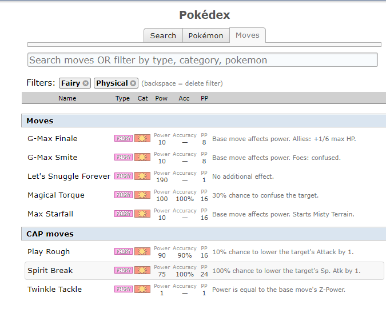Click the 'Filters:' label

coord(41,83)
